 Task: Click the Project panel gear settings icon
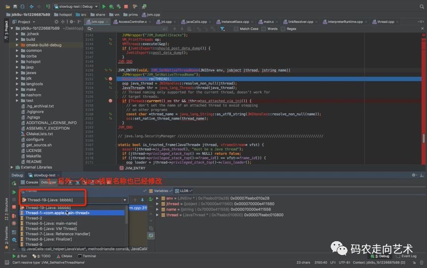[71, 22]
